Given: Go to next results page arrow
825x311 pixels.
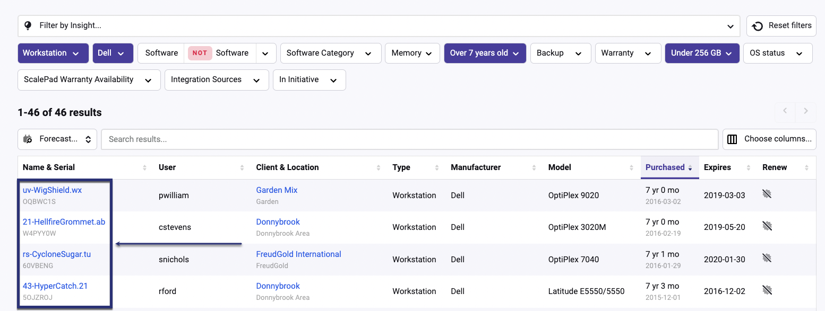Looking at the screenshot, I should pos(806,111).
